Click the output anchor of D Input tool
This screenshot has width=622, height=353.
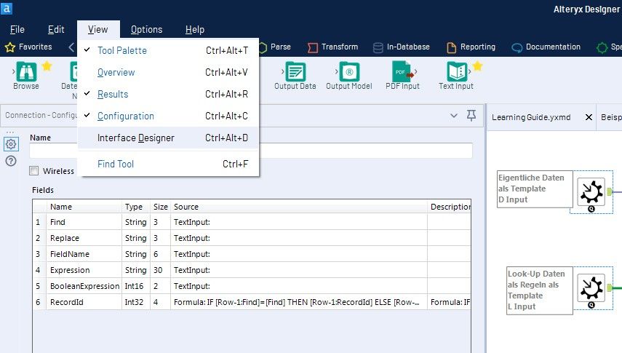[610, 192]
